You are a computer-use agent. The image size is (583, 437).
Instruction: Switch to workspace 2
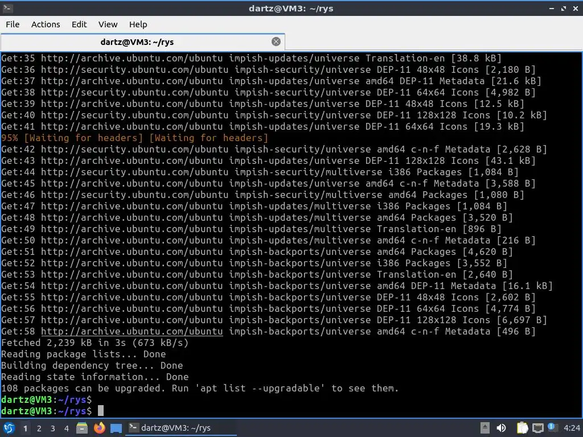click(x=39, y=428)
